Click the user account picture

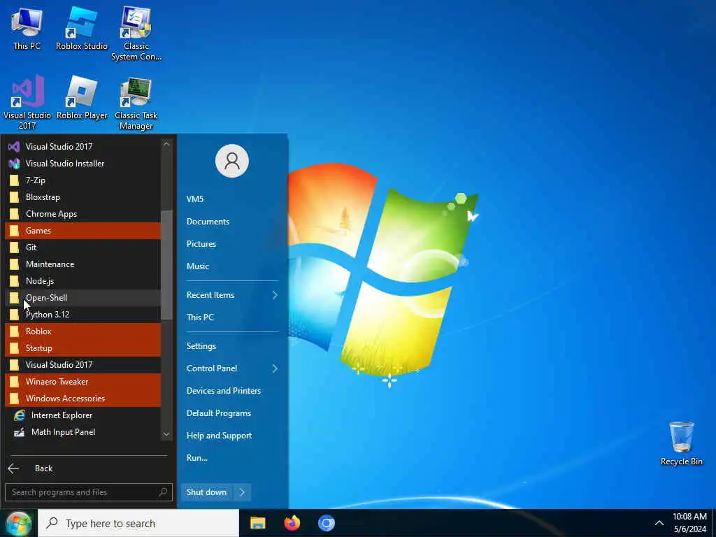coord(232,161)
